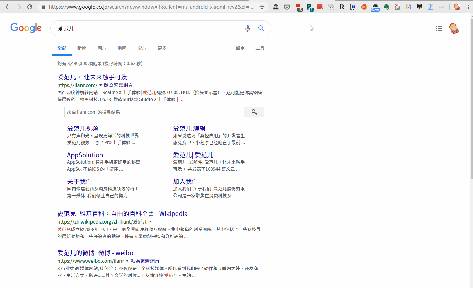This screenshot has width=473, height=288.
Task: Open the red note list extension
Action: [x=320, y=7]
